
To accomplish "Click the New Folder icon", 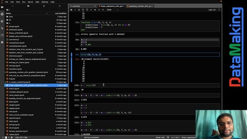I will tap(28, 6).
